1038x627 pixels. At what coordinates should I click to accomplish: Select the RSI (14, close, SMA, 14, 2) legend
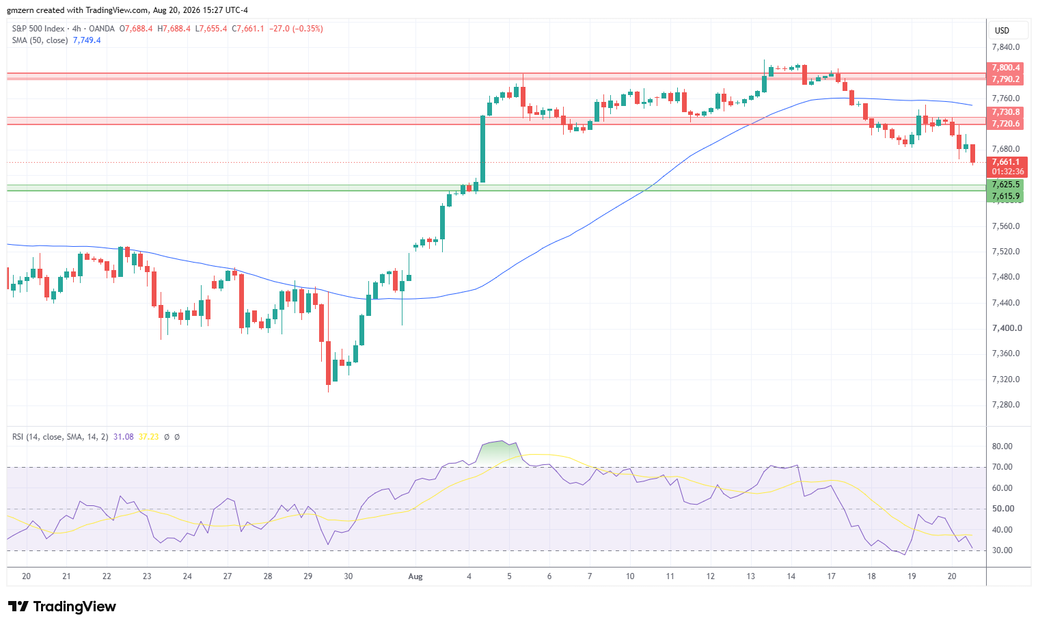coord(60,436)
